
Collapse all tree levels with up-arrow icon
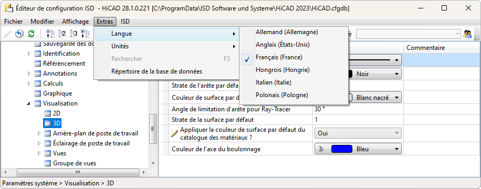(50, 34)
